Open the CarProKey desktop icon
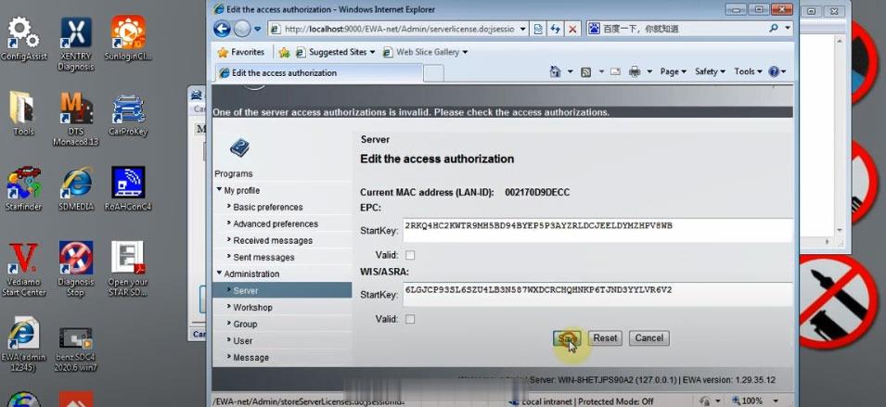This screenshot has height=407, width=886. [x=128, y=115]
